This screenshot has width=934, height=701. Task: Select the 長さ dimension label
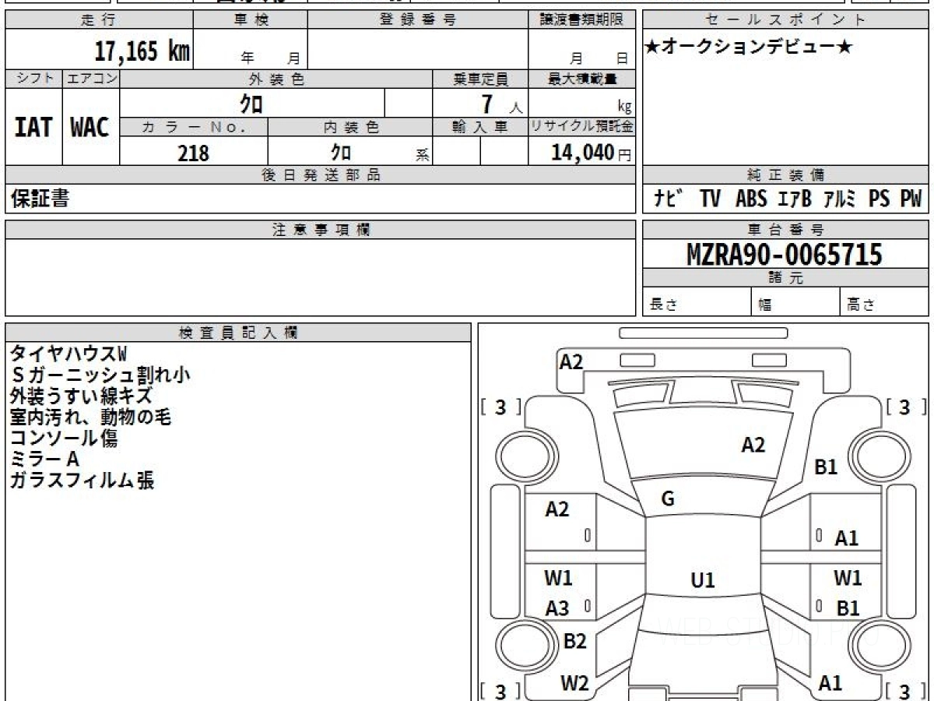[x=664, y=306]
